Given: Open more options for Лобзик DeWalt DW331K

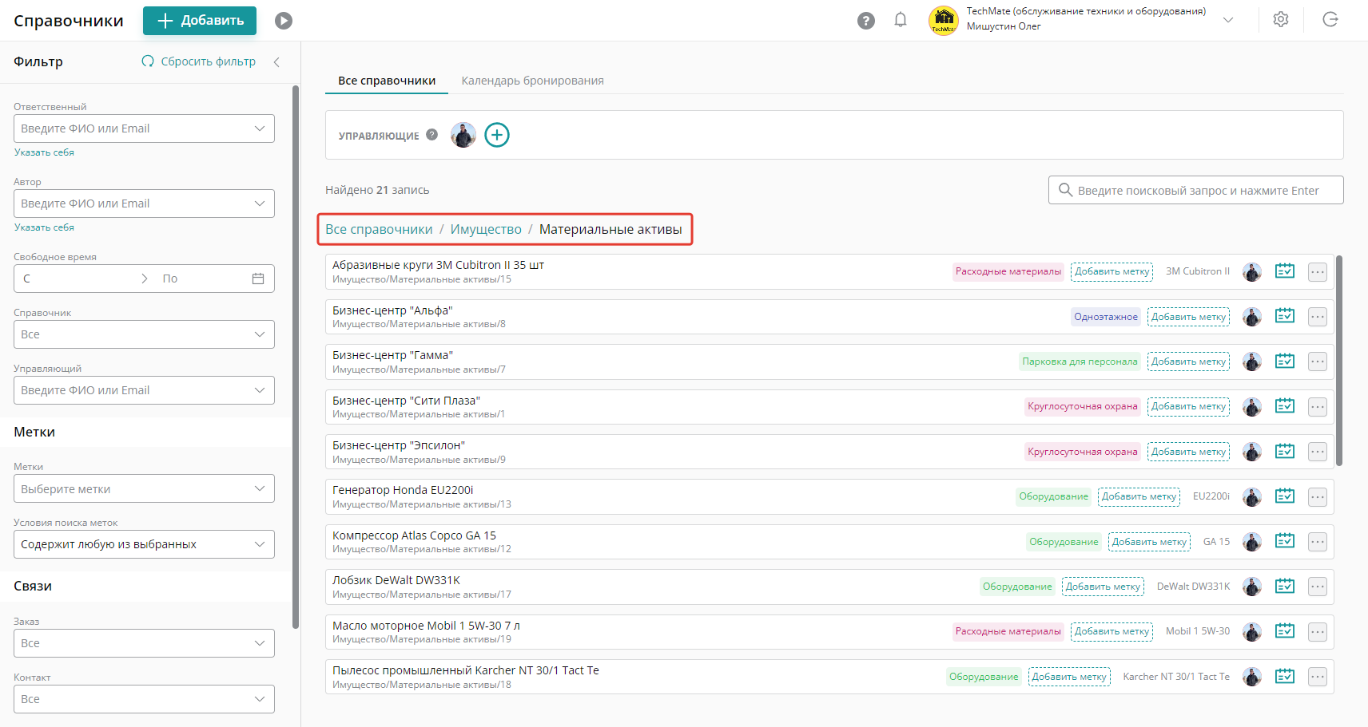Looking at the screenshot, I should tap(1318, 587).
